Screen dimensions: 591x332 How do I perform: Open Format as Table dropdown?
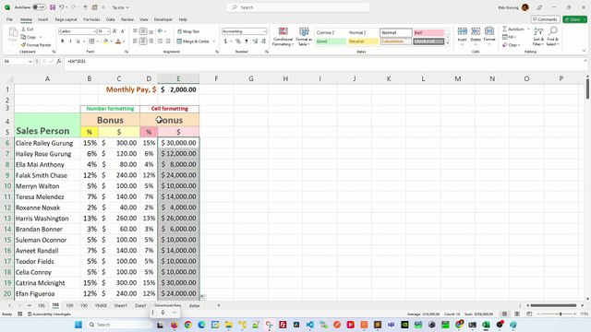(304, 37)
